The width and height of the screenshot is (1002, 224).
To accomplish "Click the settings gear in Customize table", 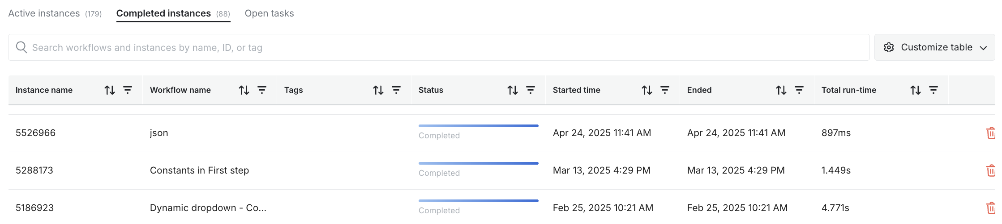I will [889, 47].
